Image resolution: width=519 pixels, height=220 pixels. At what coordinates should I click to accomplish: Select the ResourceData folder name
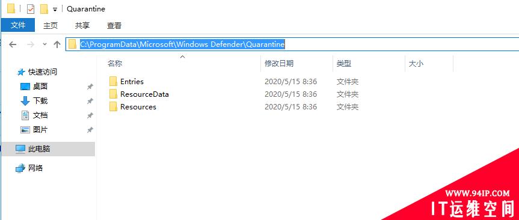click(144, 94)
